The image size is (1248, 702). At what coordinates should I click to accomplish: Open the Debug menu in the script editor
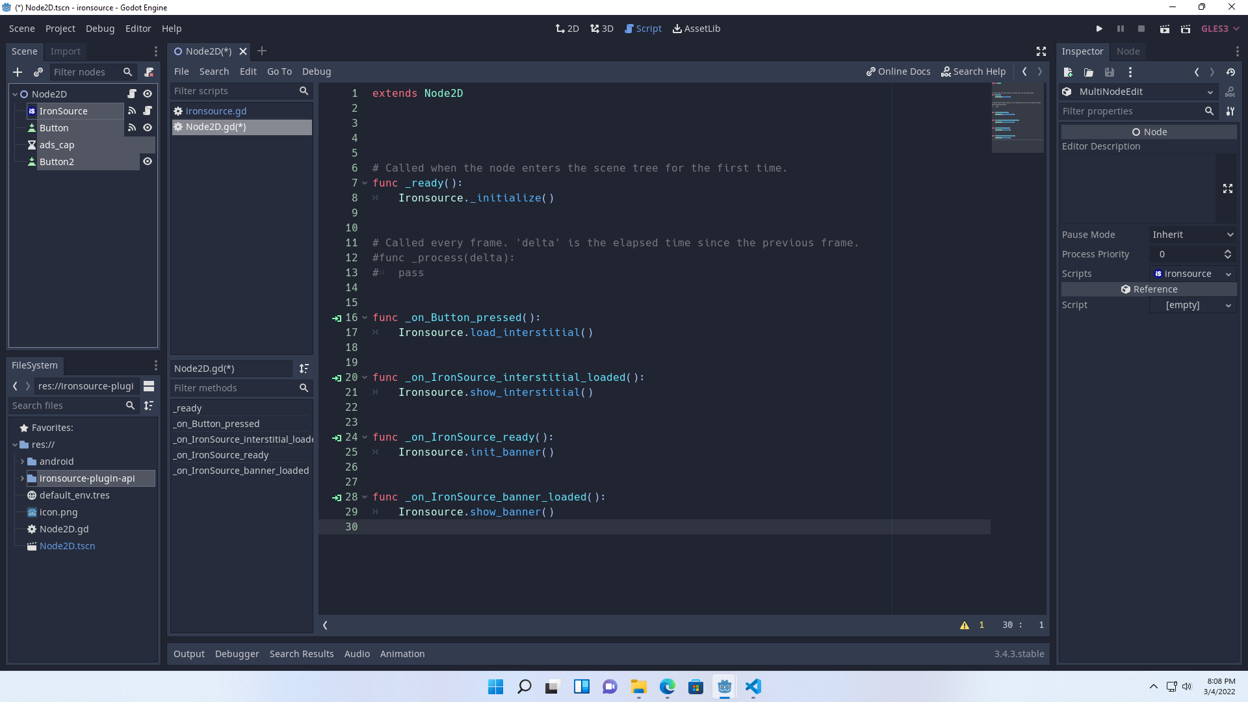tap(317, 71)
